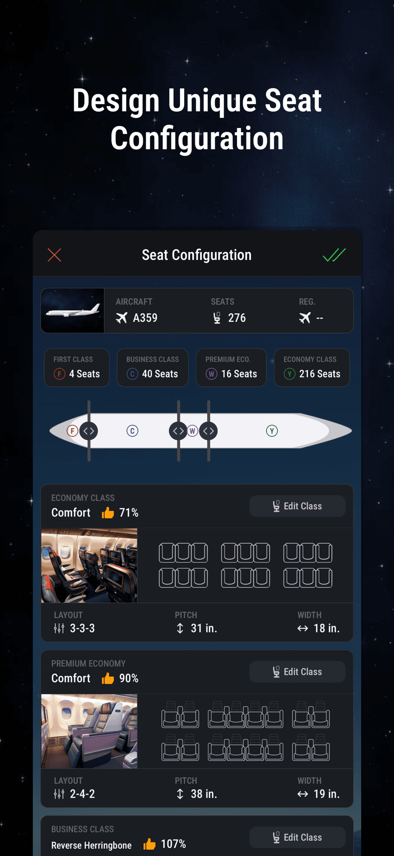
Task: Select the Business Class C icon
Action: tap(132, 374)
